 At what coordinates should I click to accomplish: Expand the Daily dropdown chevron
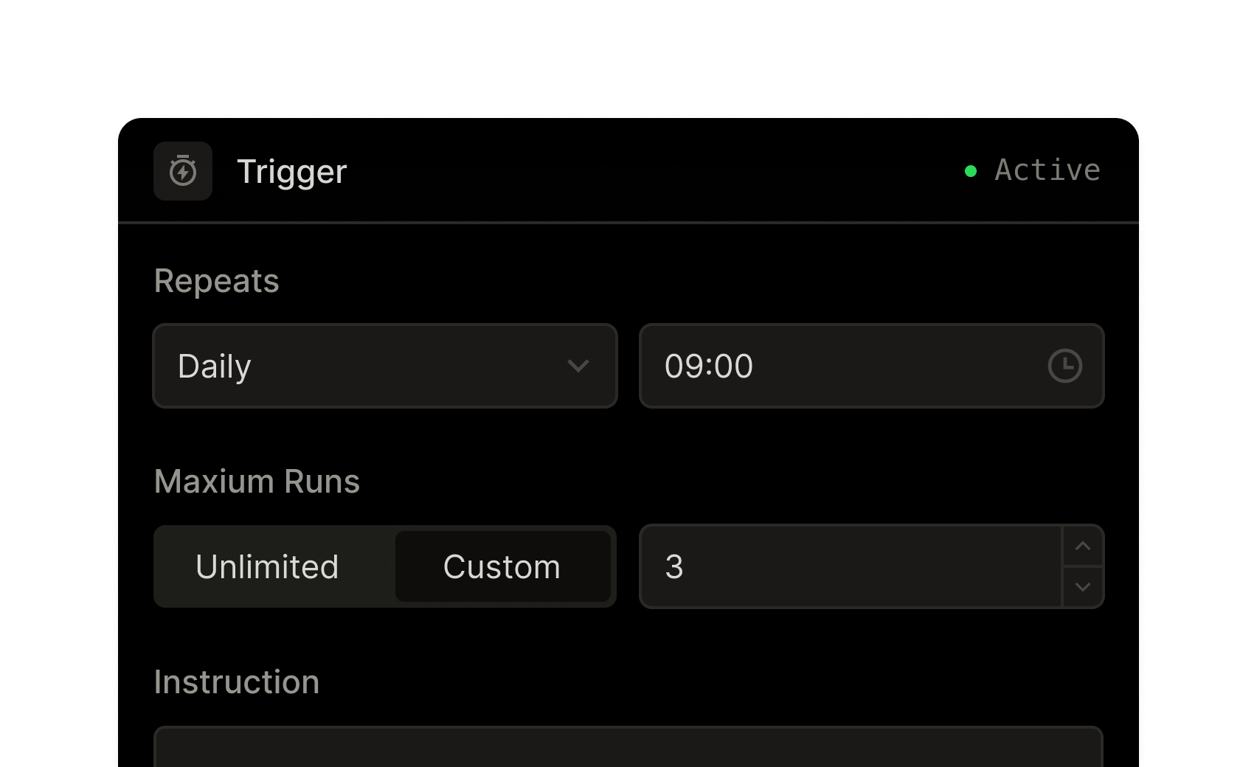point(578,366)
